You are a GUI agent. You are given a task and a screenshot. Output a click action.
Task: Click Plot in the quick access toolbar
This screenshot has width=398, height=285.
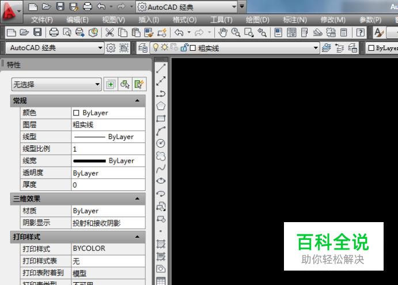point(88,6)
